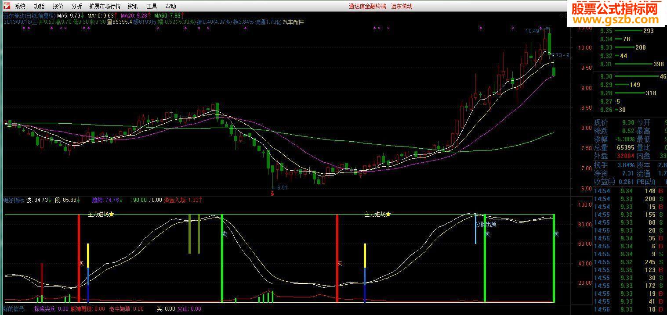Click the 股神再现 indicator label
The width and height of the screenshot is (667, 315).
click(x=81, y=309)
